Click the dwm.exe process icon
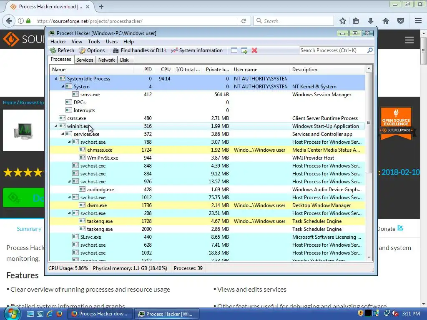Viewport: 427px width, 320px height. [x=82, y=205]
